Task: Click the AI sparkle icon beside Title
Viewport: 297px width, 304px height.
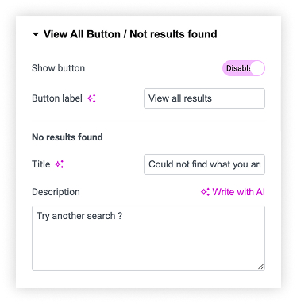Action: click(60, 164)
